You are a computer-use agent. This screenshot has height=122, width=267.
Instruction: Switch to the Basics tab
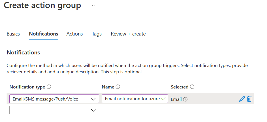click(13, 34)
